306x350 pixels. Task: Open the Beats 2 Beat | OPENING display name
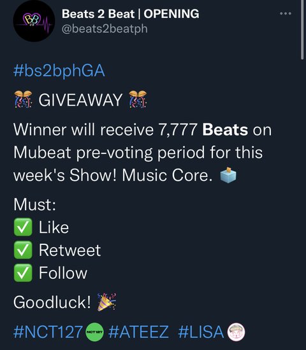coord(131,14)
